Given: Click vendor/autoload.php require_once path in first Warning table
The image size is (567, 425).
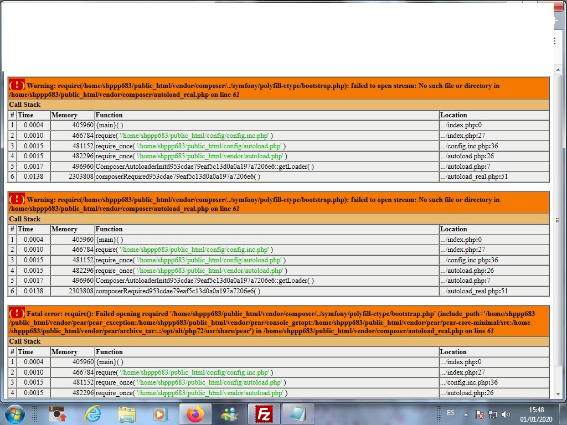Looking at the screenshot, I should [210, 156].
